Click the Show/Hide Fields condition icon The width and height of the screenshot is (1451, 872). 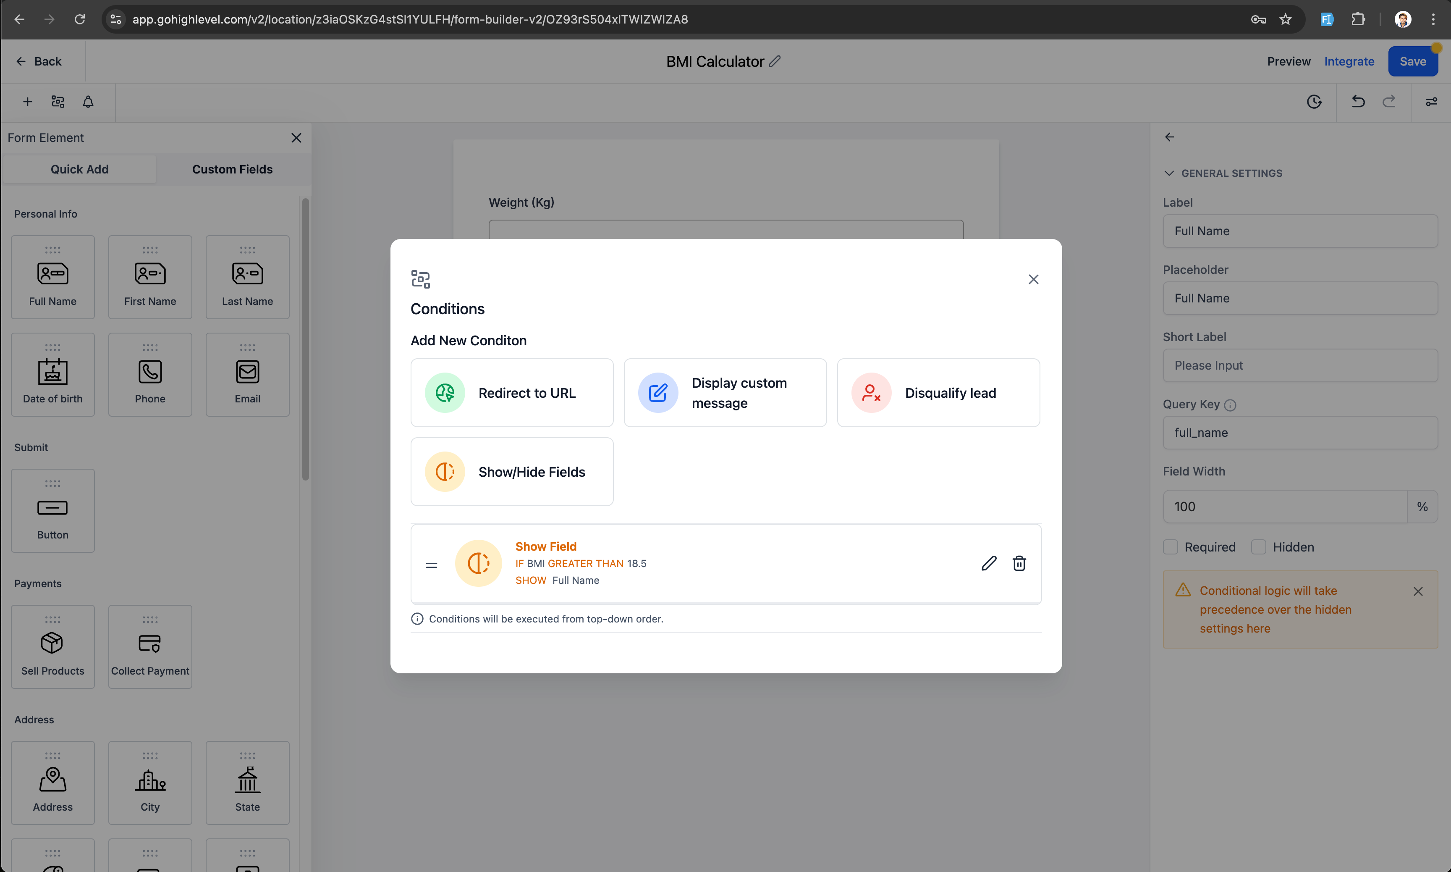pyautogui.click(x=445, y=472)
